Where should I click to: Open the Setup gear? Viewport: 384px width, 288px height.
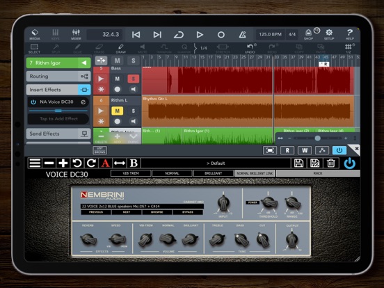(x=329, y=35)
